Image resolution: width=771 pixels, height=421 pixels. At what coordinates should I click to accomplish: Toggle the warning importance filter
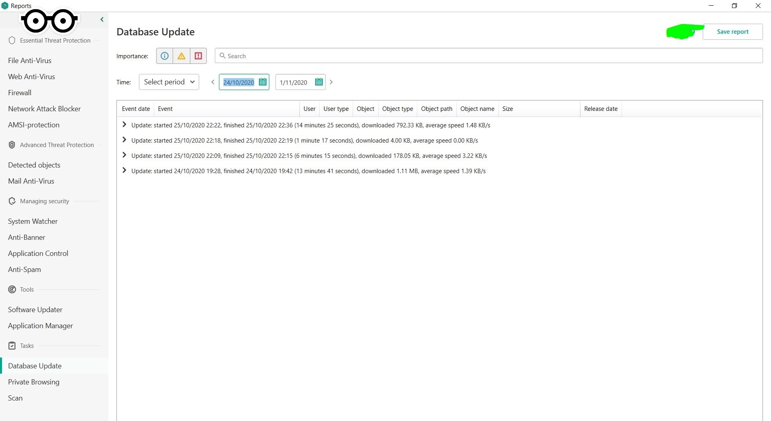pos(182,56)
